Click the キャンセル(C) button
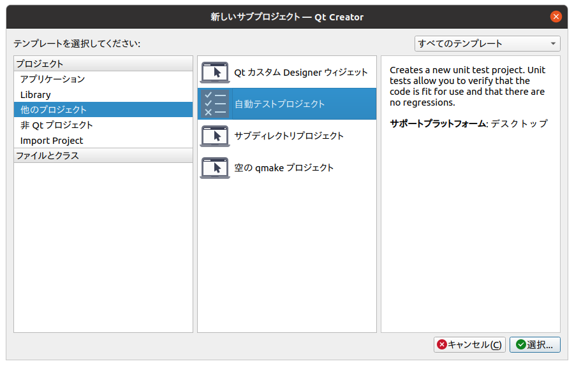Screen dimensions: 574x366 469,344
